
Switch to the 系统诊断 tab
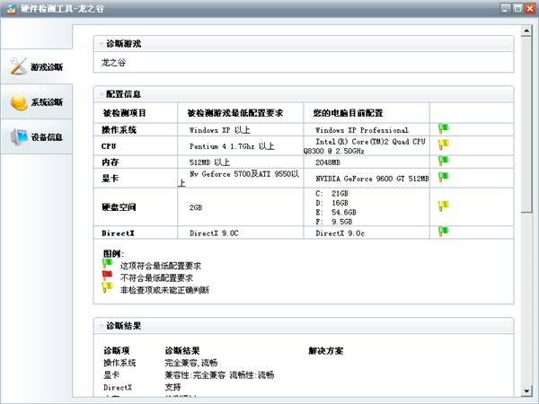tap(37, 101)
